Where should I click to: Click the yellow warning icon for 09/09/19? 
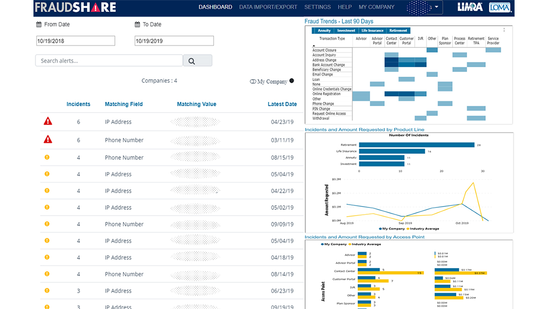point(47,224)
